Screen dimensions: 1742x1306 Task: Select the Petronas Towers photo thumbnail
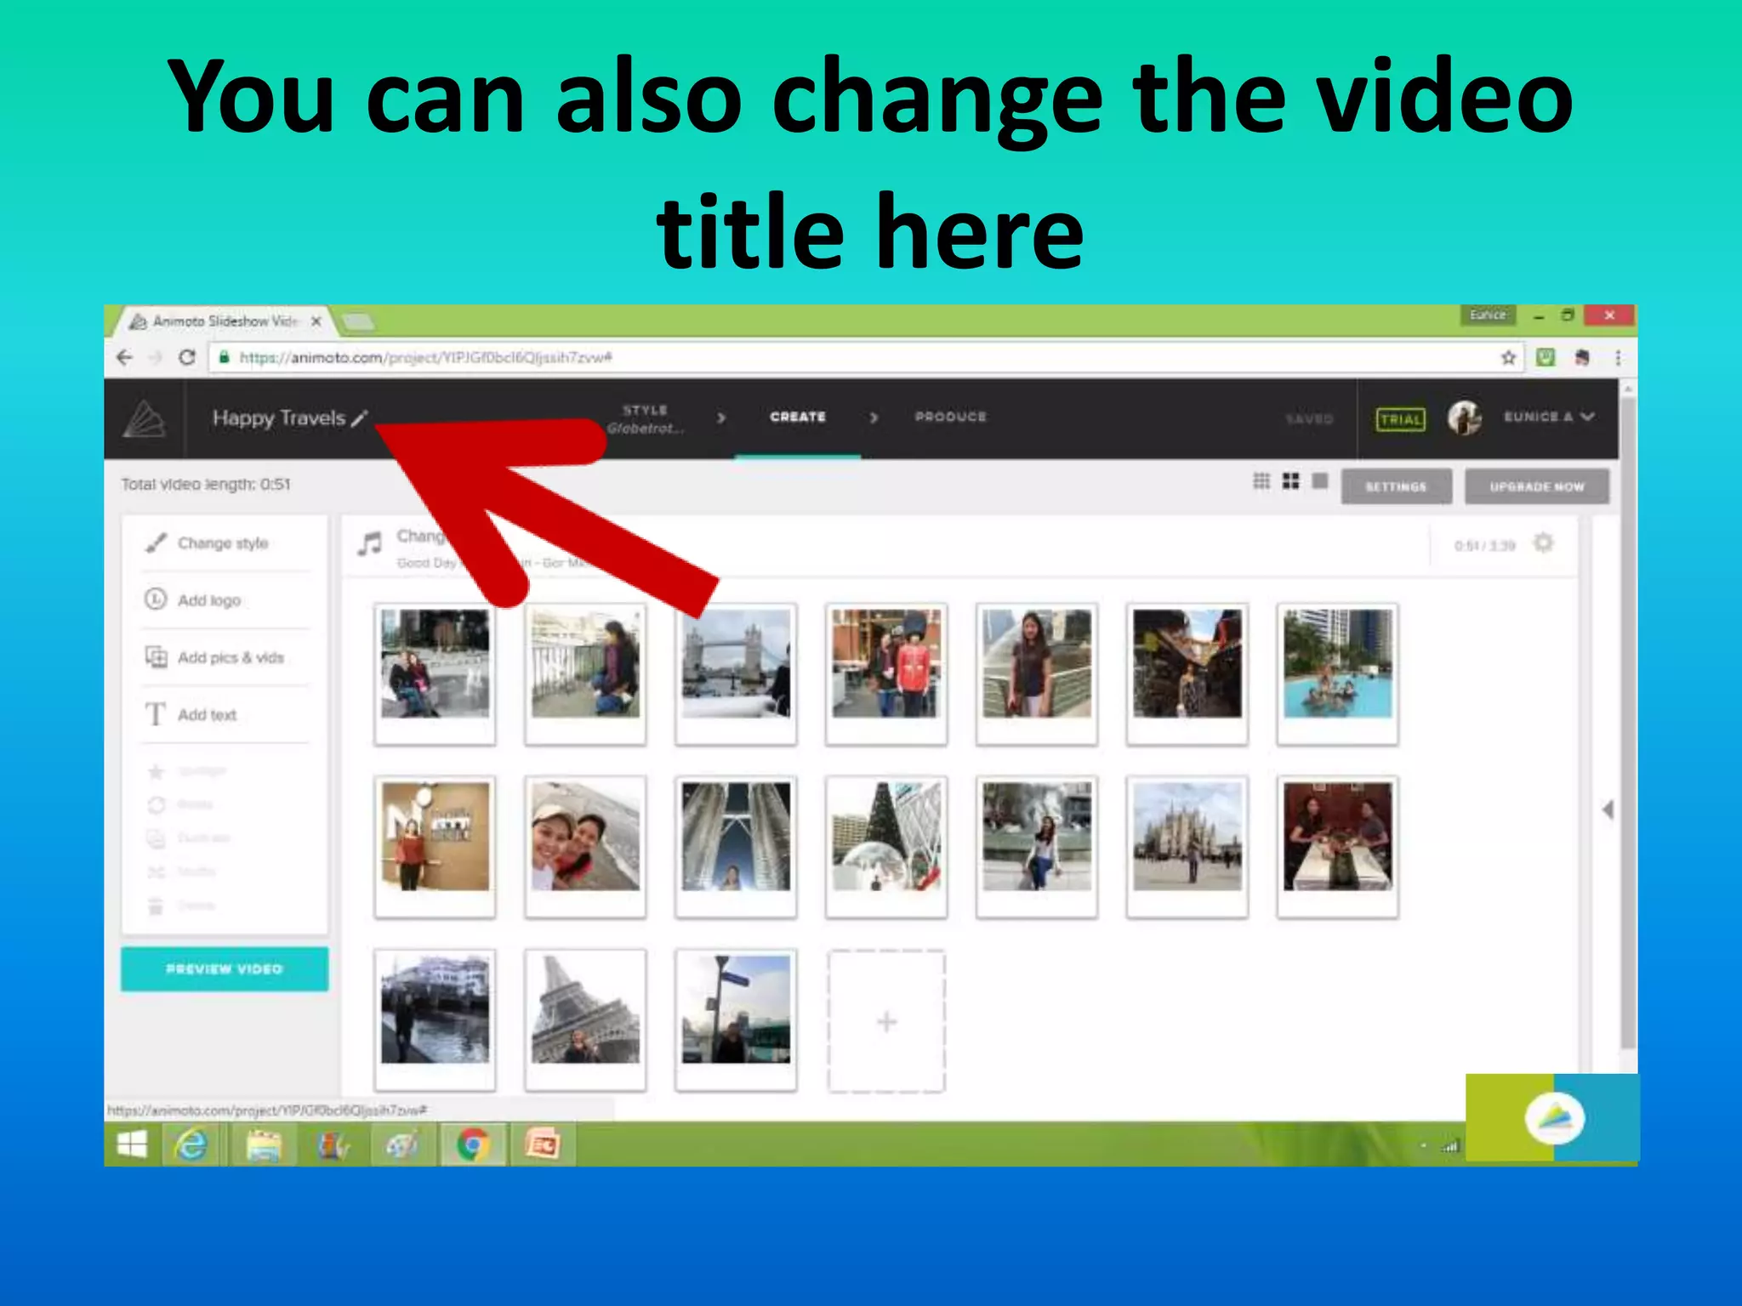pos(736,846)
